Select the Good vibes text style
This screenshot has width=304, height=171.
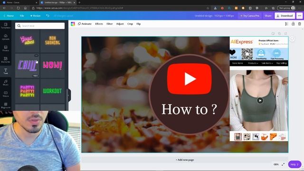[x=28, y=40]
